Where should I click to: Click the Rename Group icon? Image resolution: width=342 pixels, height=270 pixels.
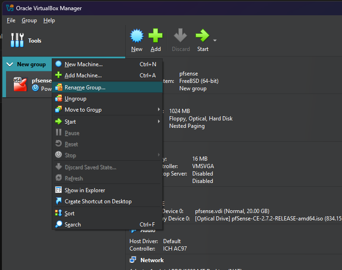(x=58, y=87)
